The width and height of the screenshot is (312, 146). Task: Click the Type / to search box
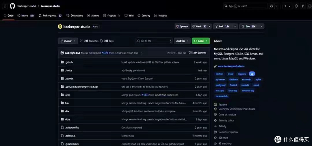tap(245, 6)
